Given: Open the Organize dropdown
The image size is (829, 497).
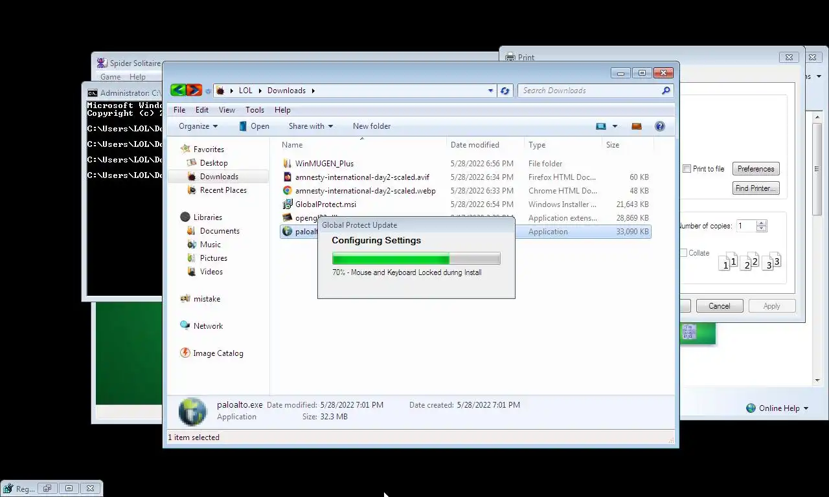Looking at the screenshot, I should pos(198,126).
